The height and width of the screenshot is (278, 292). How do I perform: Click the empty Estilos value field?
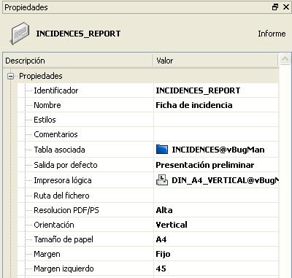(x=216, y=120)
